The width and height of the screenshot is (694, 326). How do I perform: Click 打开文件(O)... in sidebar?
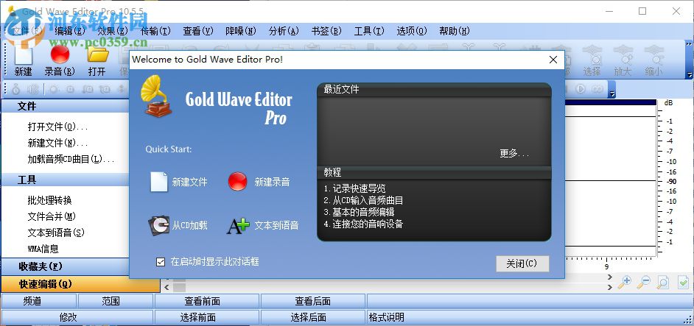pos(58,127)
